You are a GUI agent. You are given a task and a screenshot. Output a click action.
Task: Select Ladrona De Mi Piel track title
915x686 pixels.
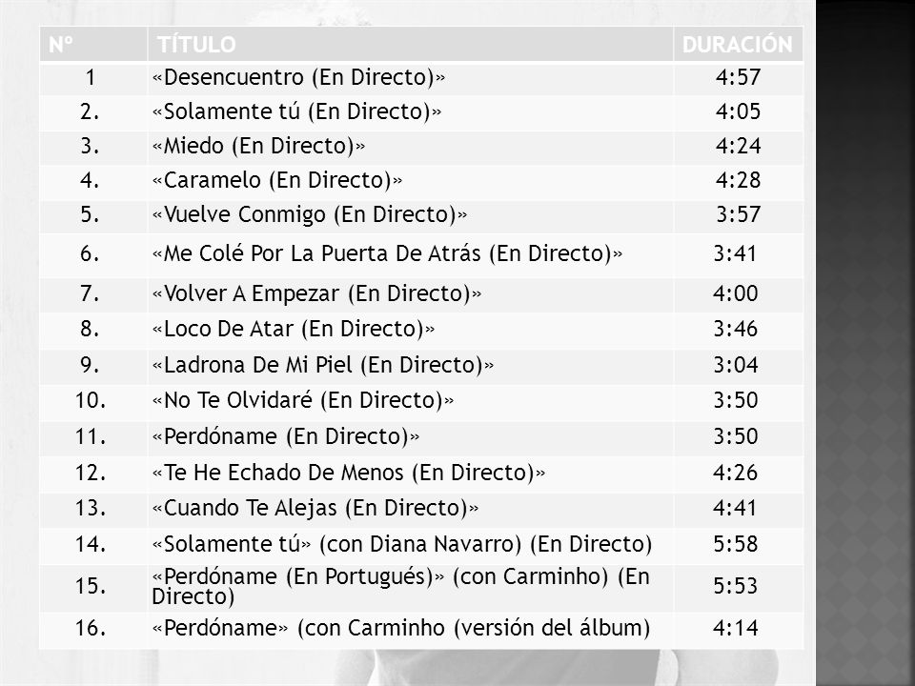click(323, 365)
